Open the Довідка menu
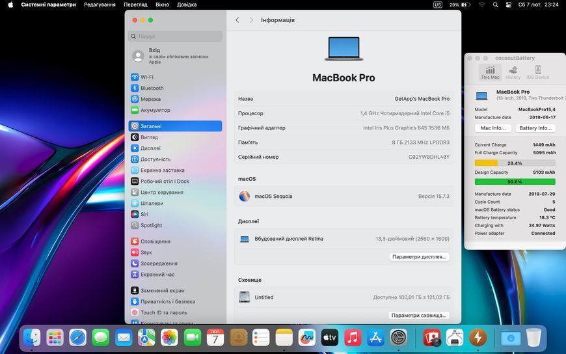 (x=187, y=5)
